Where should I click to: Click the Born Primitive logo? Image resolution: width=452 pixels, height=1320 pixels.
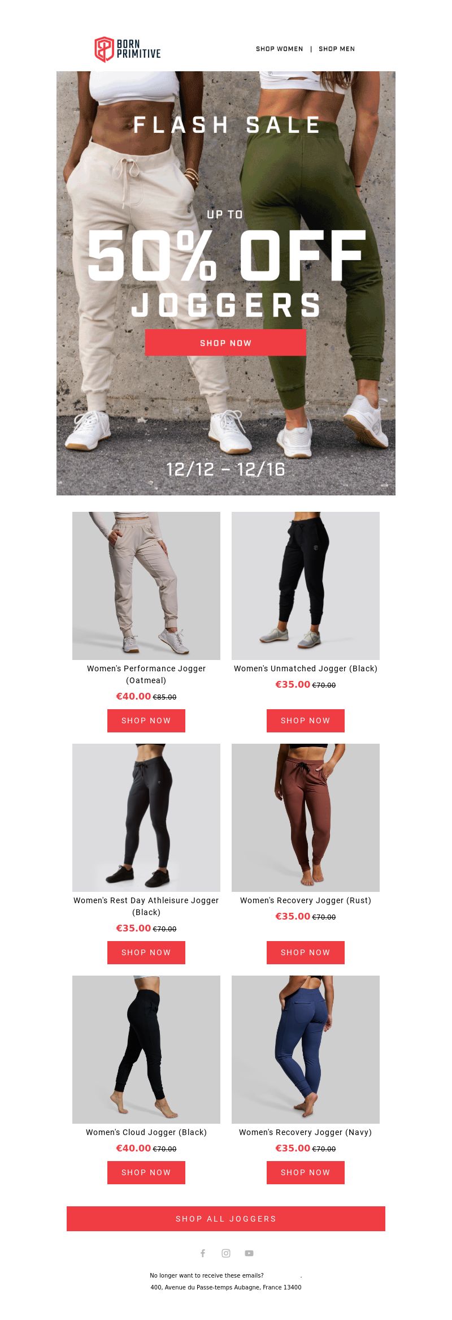[128, 49]
